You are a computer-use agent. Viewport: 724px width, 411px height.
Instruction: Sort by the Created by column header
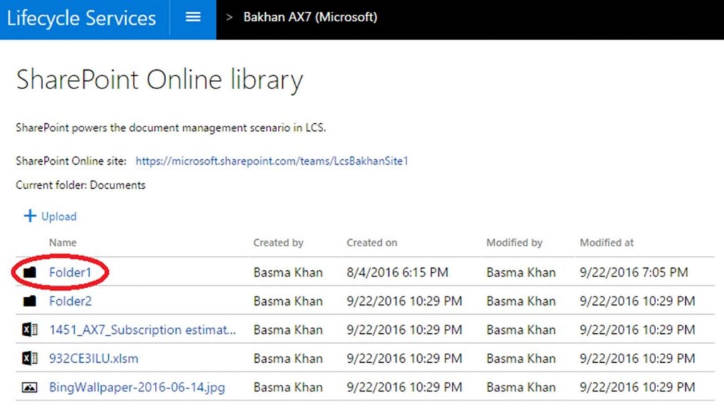click(x=278, y=243)
